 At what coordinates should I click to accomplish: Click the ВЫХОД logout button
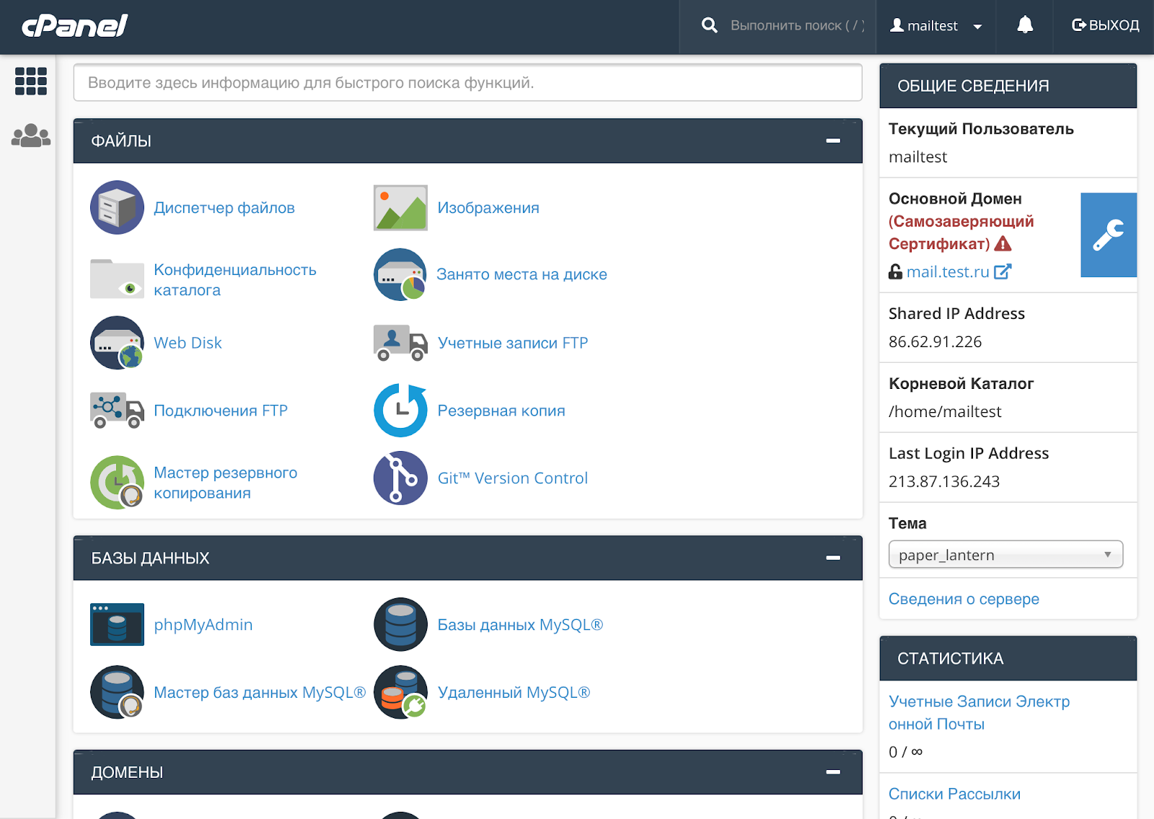[1105, 26]
